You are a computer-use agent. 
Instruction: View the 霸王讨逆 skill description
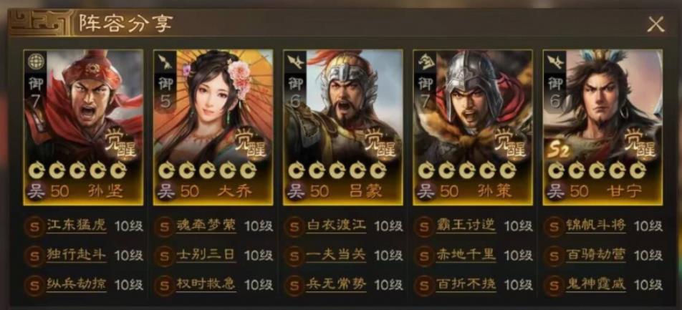pyautogui.click(x=466, y=226)
